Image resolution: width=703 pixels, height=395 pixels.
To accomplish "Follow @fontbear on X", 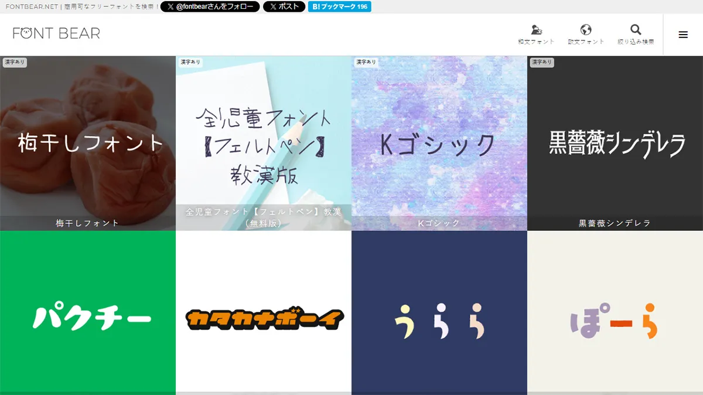I will pos(209,7).
